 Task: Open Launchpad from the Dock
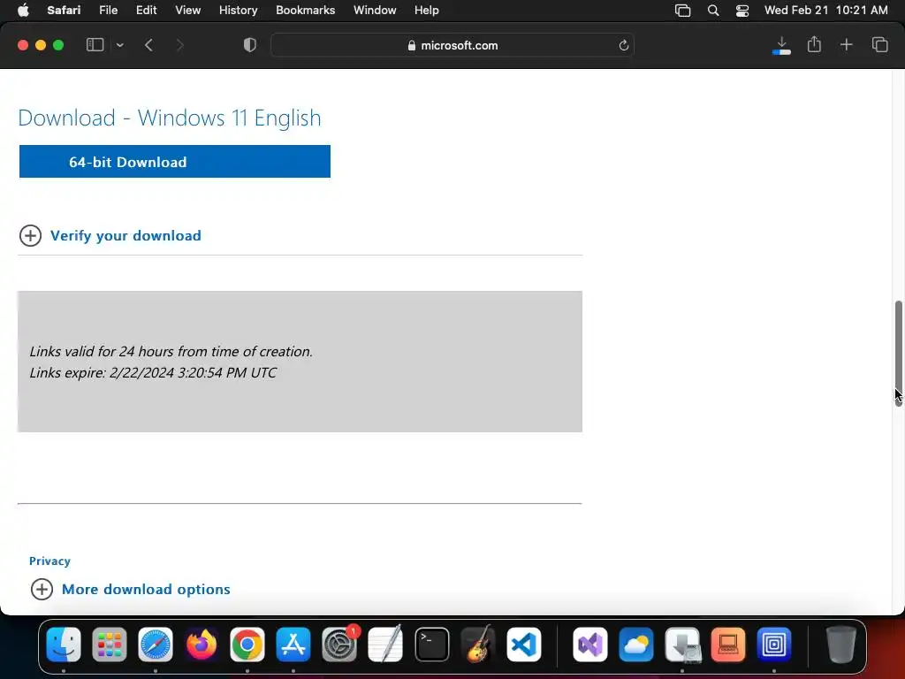(109, 644)
